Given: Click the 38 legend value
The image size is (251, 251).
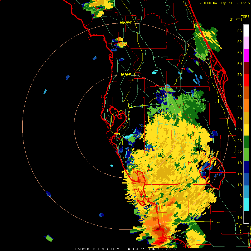Looking at the screenshot, I should click(240, 108).
